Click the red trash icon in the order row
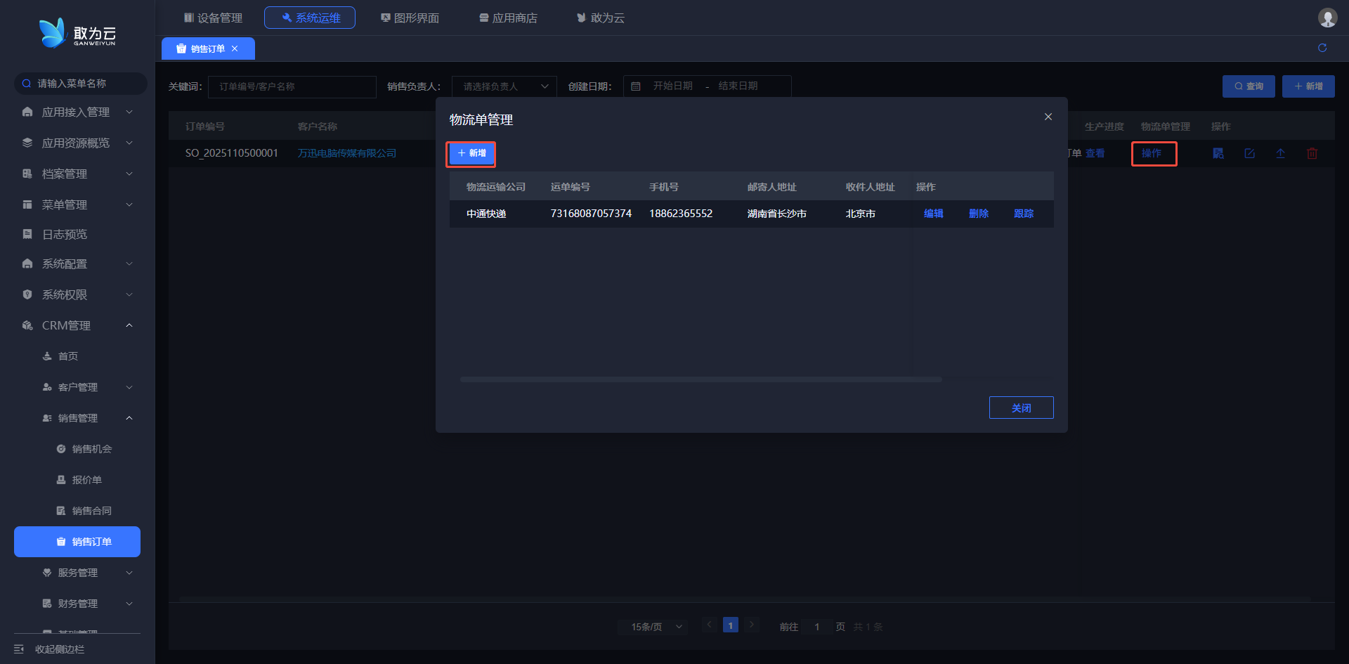This screenshot has width=1349, height=664. click(1311, 153)
